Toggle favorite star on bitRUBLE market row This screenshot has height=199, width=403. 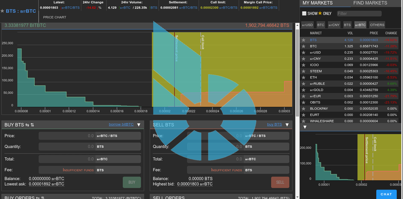(x=303, y=84)
